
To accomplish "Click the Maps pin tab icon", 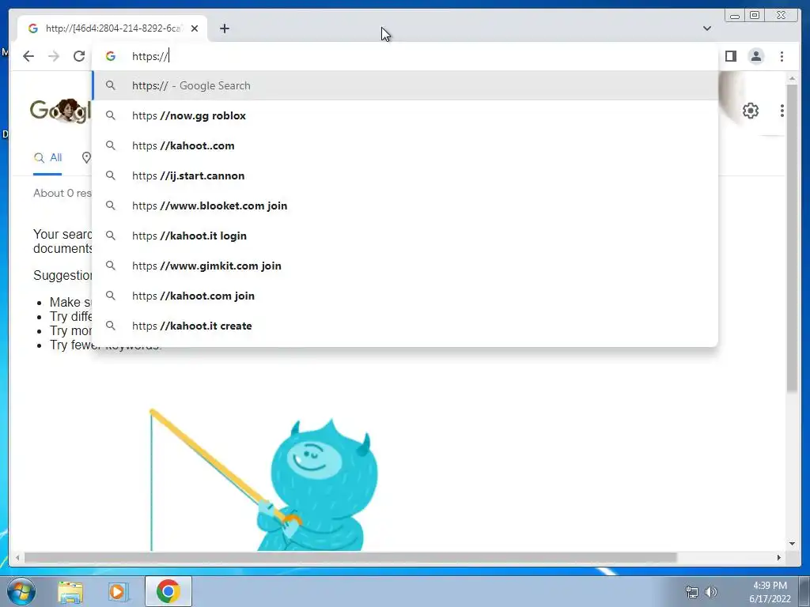I will click(x=86, y=158).
